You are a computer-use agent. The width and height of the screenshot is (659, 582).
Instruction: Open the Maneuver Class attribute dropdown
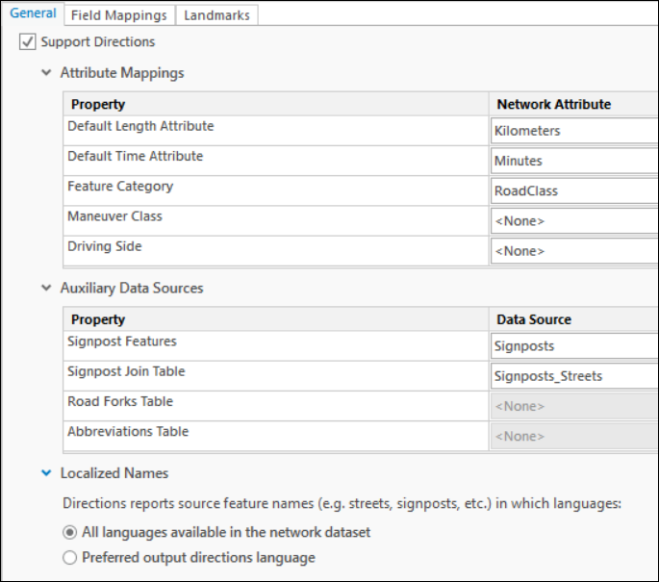[x=574, y=221]
